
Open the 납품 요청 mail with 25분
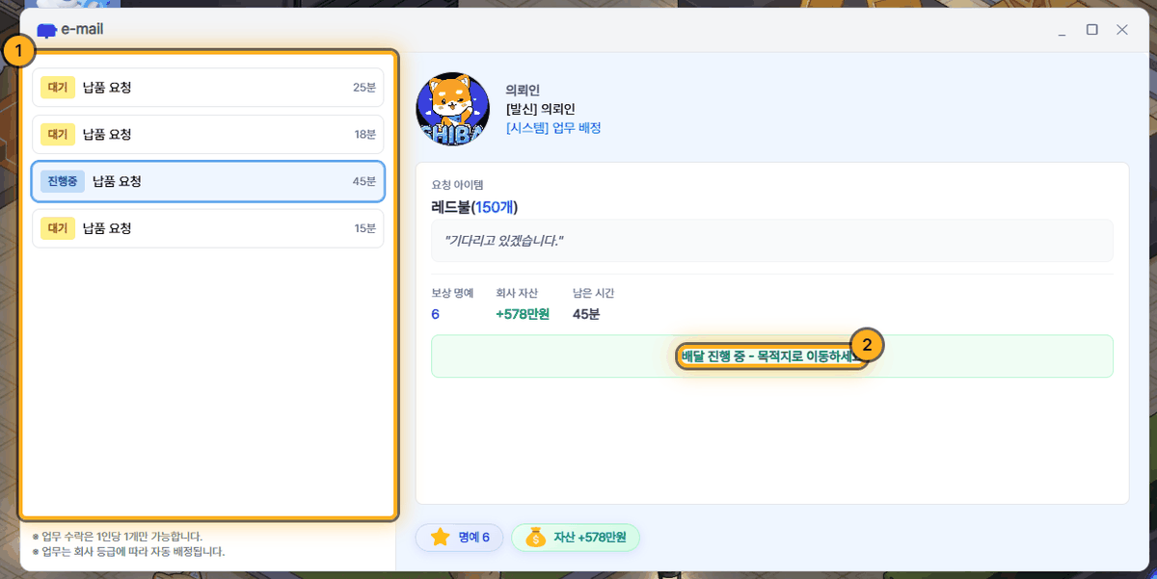click(208, 88)
